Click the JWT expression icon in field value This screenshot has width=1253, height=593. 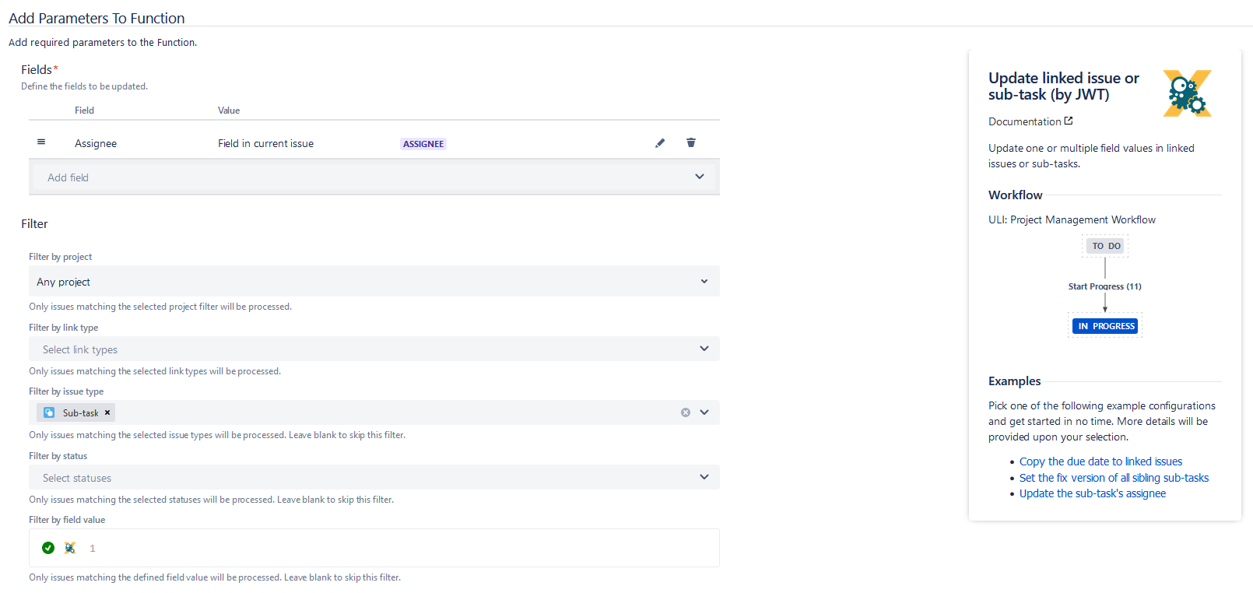coord(70,548)
